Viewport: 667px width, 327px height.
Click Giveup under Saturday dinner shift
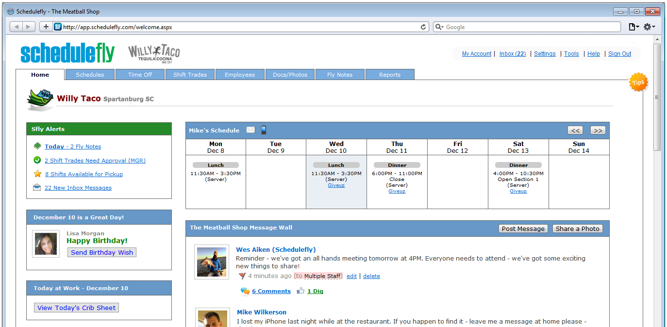coord(518,191)
